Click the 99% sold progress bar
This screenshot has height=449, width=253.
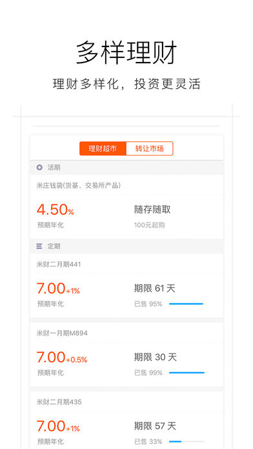[187, 373]
